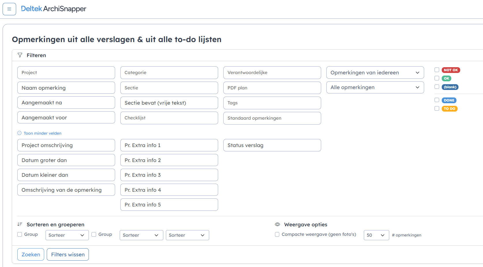
Task: Click the minus circle icon near Toon minder velden
Action: (x=19, y=133)
